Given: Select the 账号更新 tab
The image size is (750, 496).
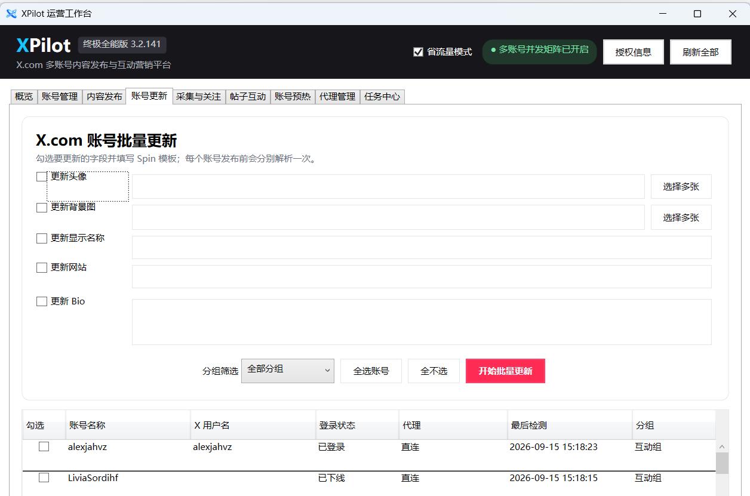Looking at the screenshot, I should point(149,95).
